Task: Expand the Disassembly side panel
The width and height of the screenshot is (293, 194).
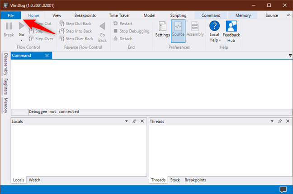Action: point(6,64)
